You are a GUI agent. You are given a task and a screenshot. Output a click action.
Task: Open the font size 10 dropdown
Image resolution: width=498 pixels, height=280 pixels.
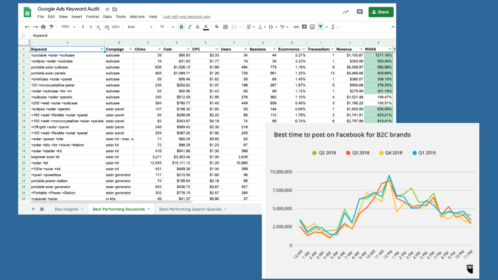[x=167, y=27]
